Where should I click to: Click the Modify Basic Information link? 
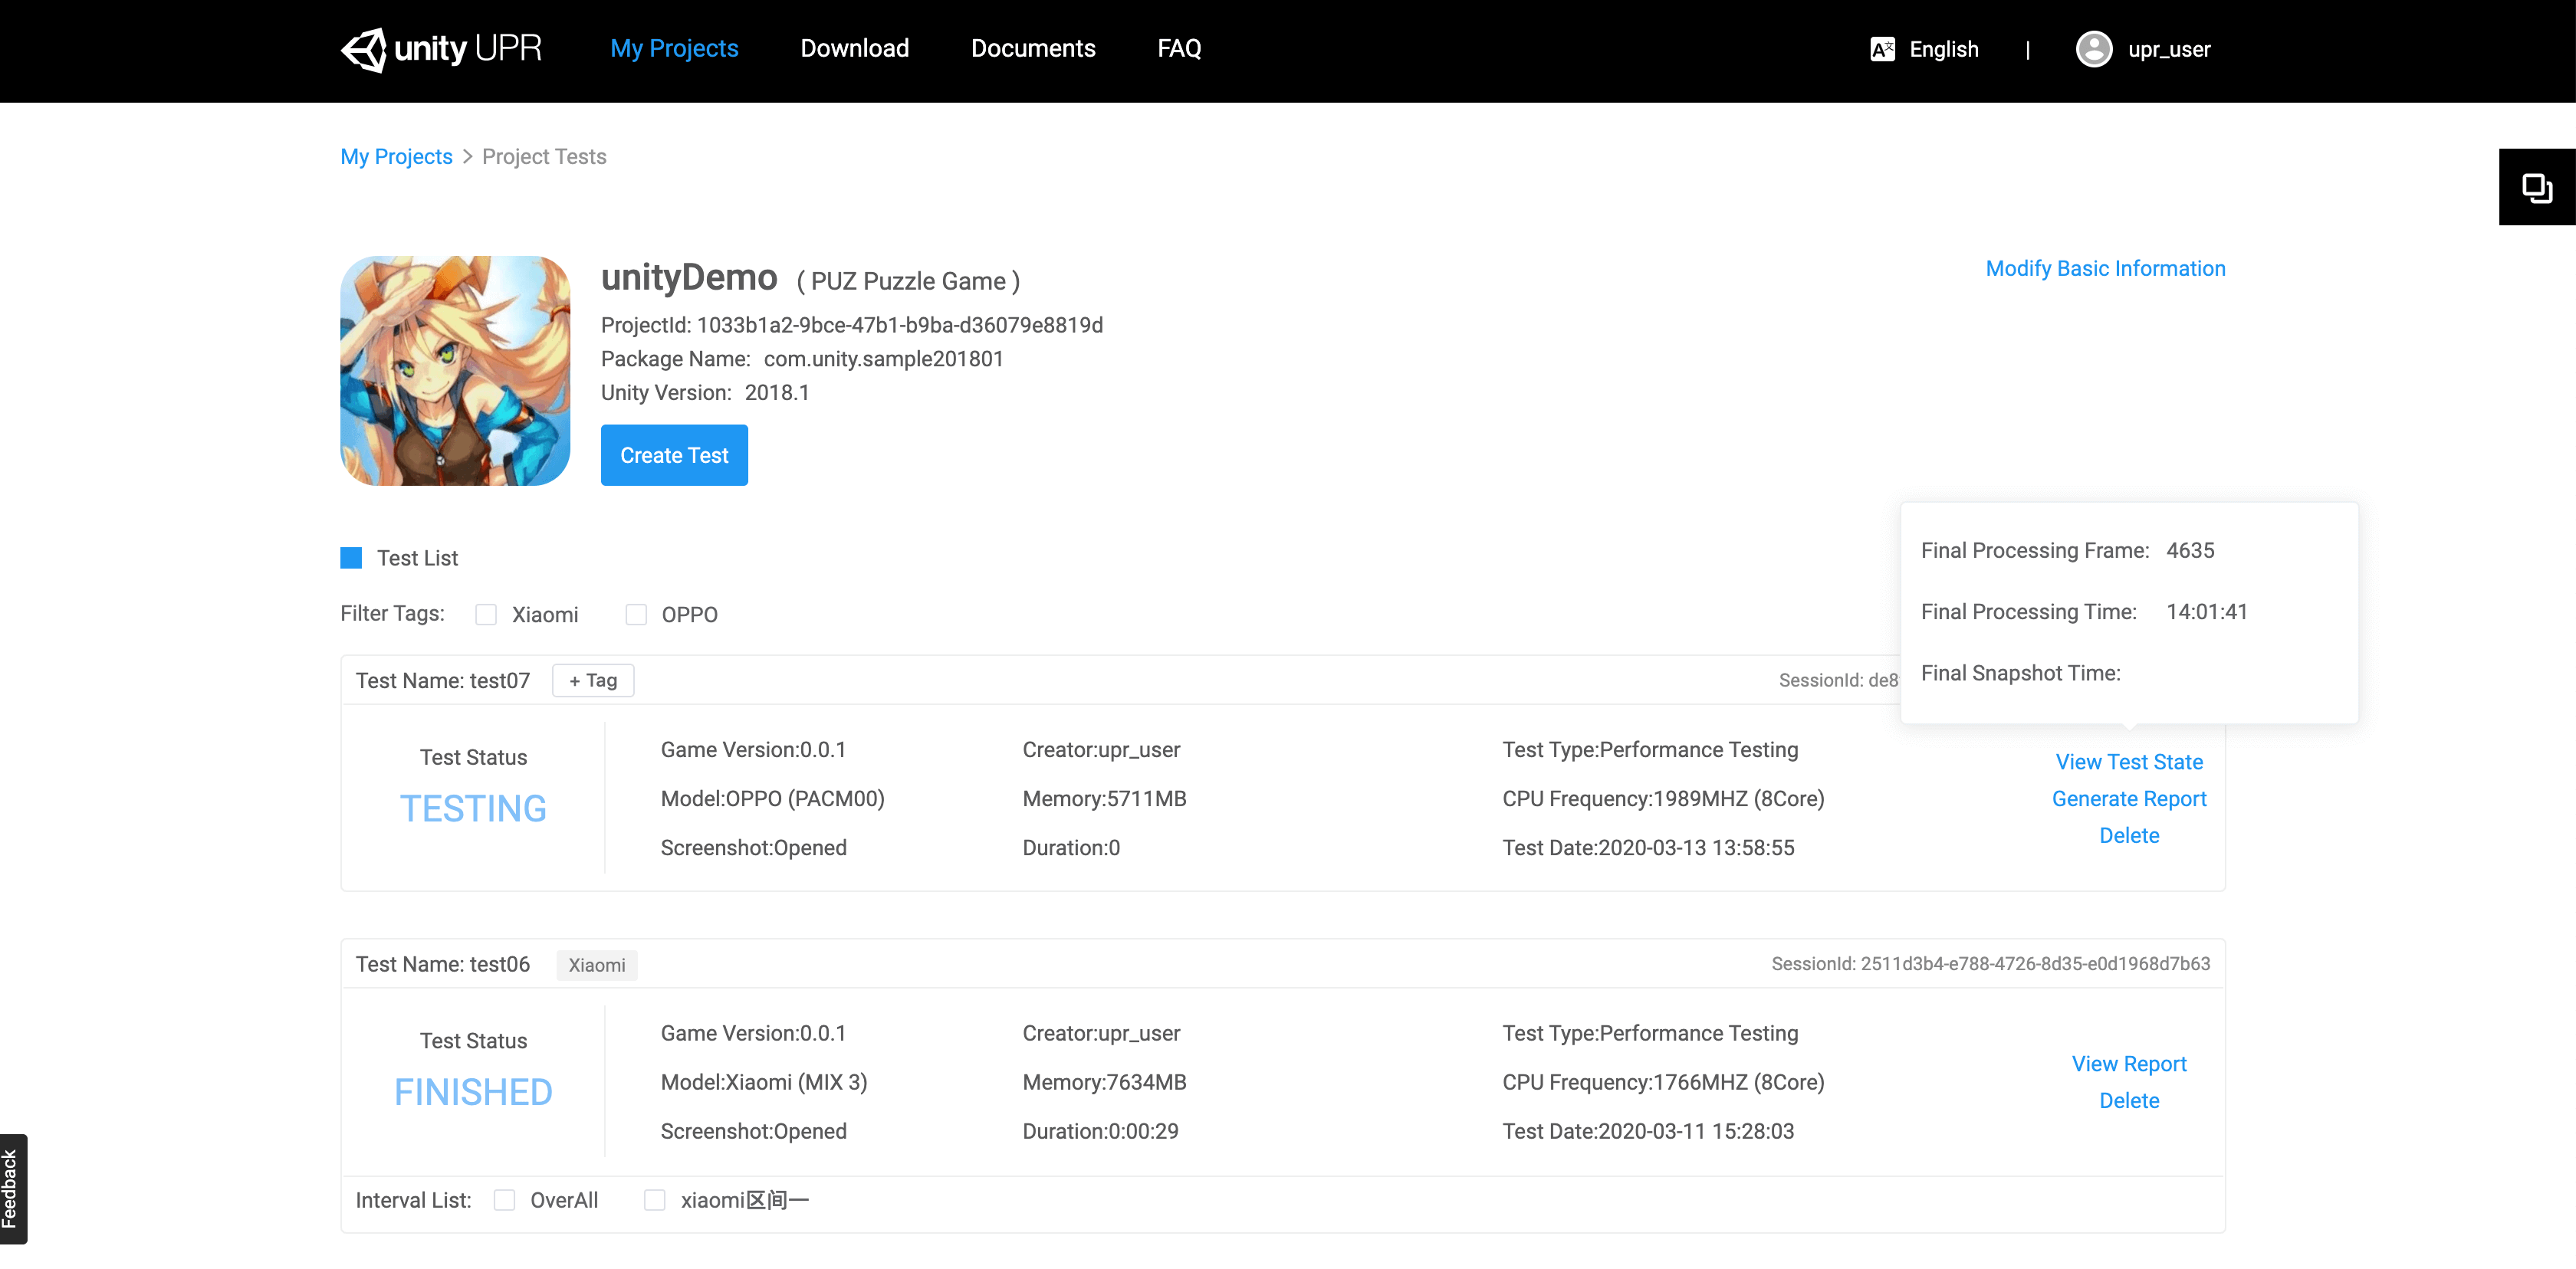tap(2105, 269)
